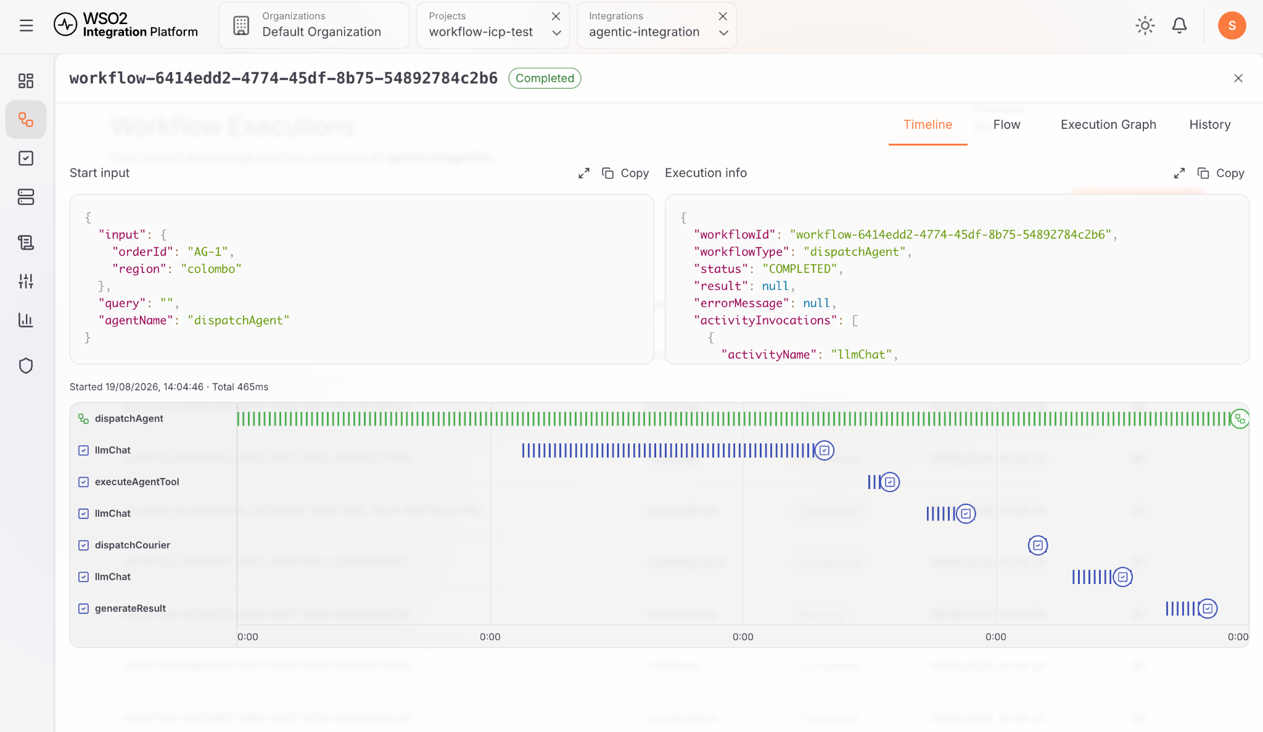The width and height of the screenshot is (1263, 732).
Task: Expand the Start input panel to fullscreen
Action: 583,173
